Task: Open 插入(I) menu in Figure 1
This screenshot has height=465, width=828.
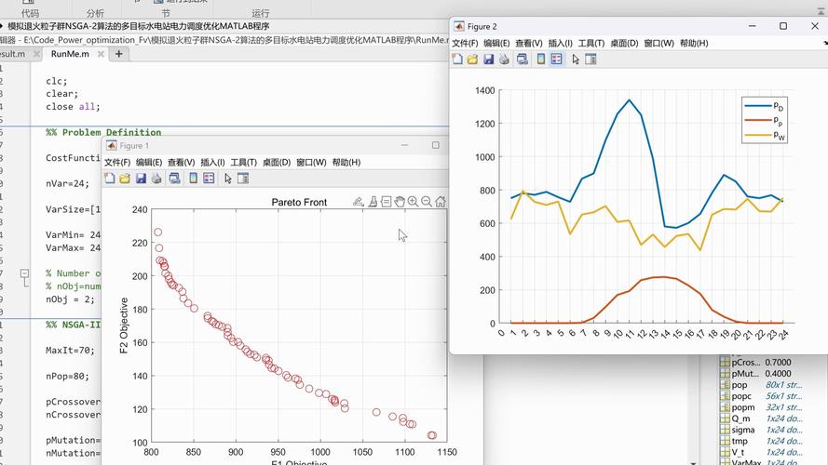Action: pyautogui.click(x=212, y=163)
